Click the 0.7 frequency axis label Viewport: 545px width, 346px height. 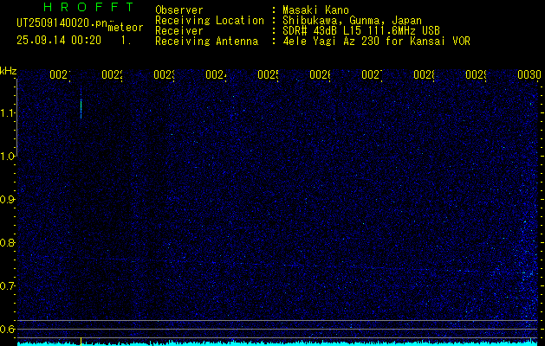click(7, 286)
